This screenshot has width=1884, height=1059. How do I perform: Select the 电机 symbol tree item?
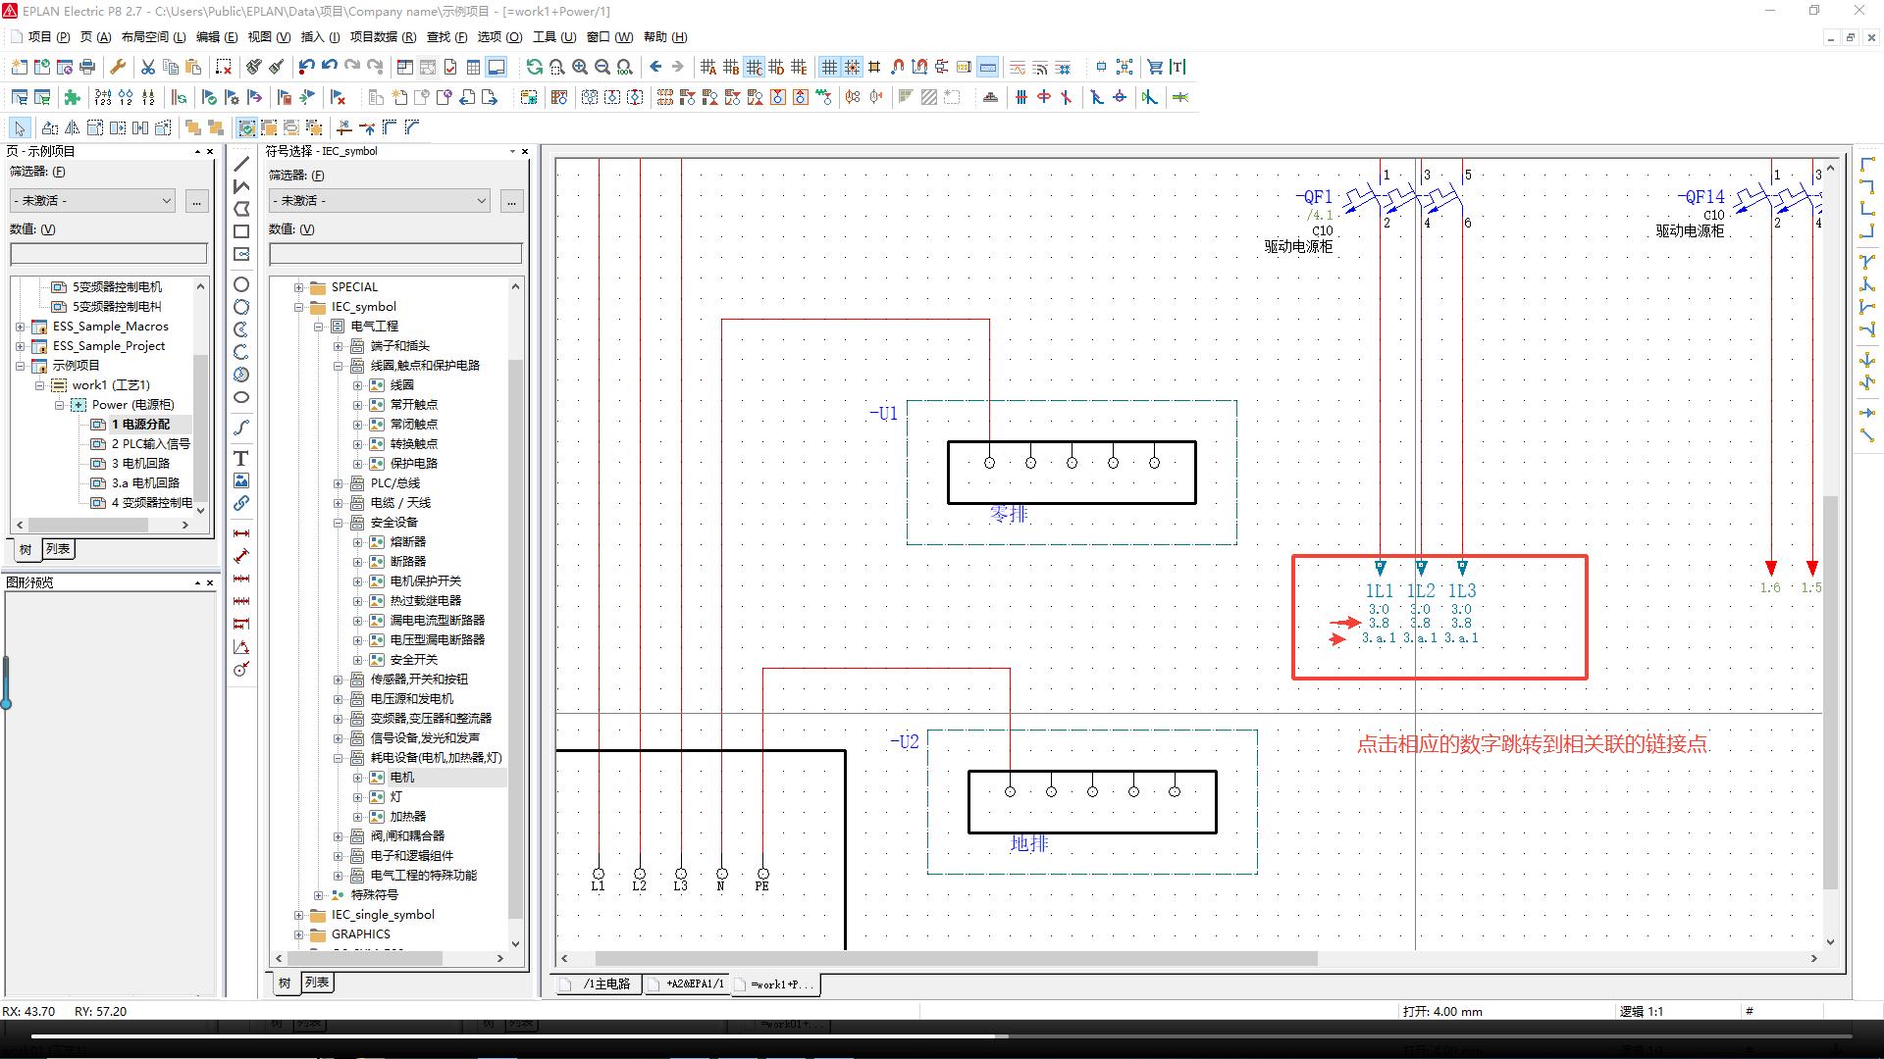tap(402, 778)
